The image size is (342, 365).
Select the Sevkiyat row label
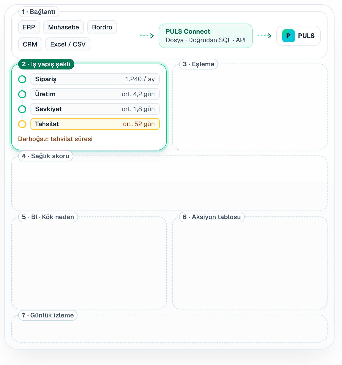[48, 109]
